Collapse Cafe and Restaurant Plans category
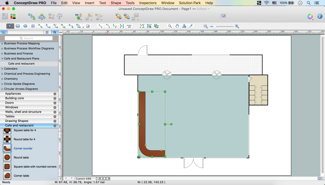This screenshot has height=185, width=325. click(x=3, y=59)
